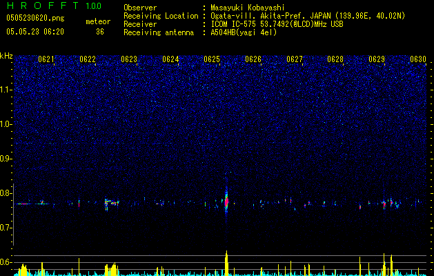Click the 0626 time axis label
Screen dimensions: 434x276
tap(253, 59)
